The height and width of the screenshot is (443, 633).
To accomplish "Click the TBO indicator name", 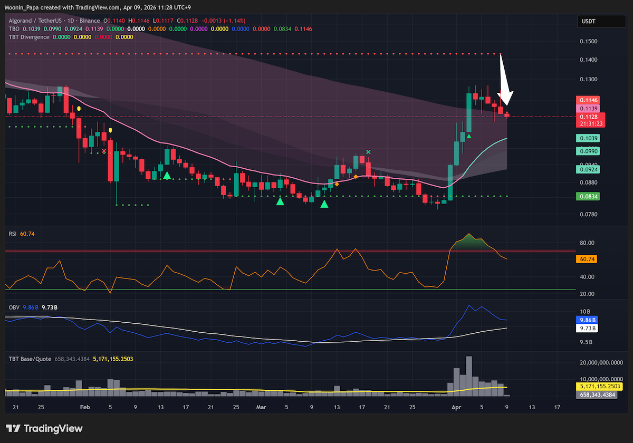I will coord(14,28).
